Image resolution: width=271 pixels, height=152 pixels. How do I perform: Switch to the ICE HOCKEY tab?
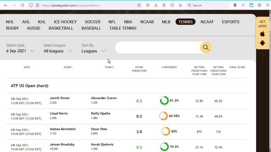[65, 22]
